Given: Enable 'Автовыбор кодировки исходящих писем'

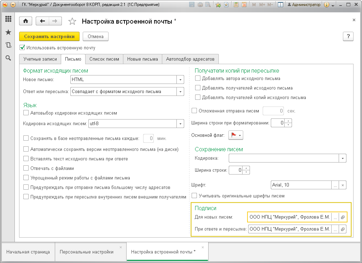Looking at the screenshot, I should click(x=26, y=113).
